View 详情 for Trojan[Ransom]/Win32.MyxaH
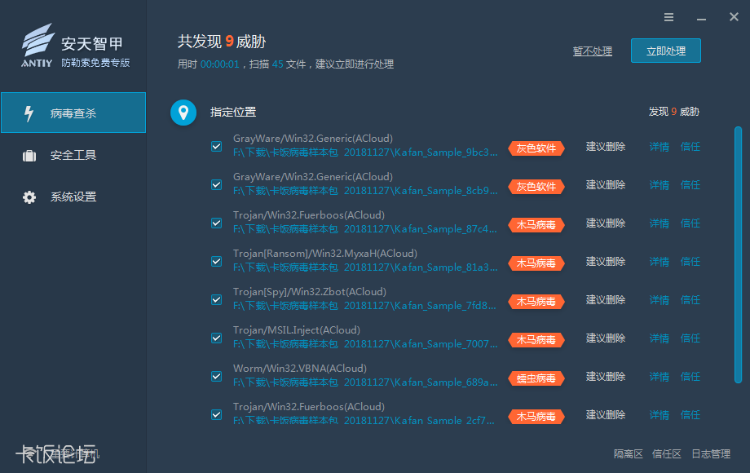 (660, 262)
